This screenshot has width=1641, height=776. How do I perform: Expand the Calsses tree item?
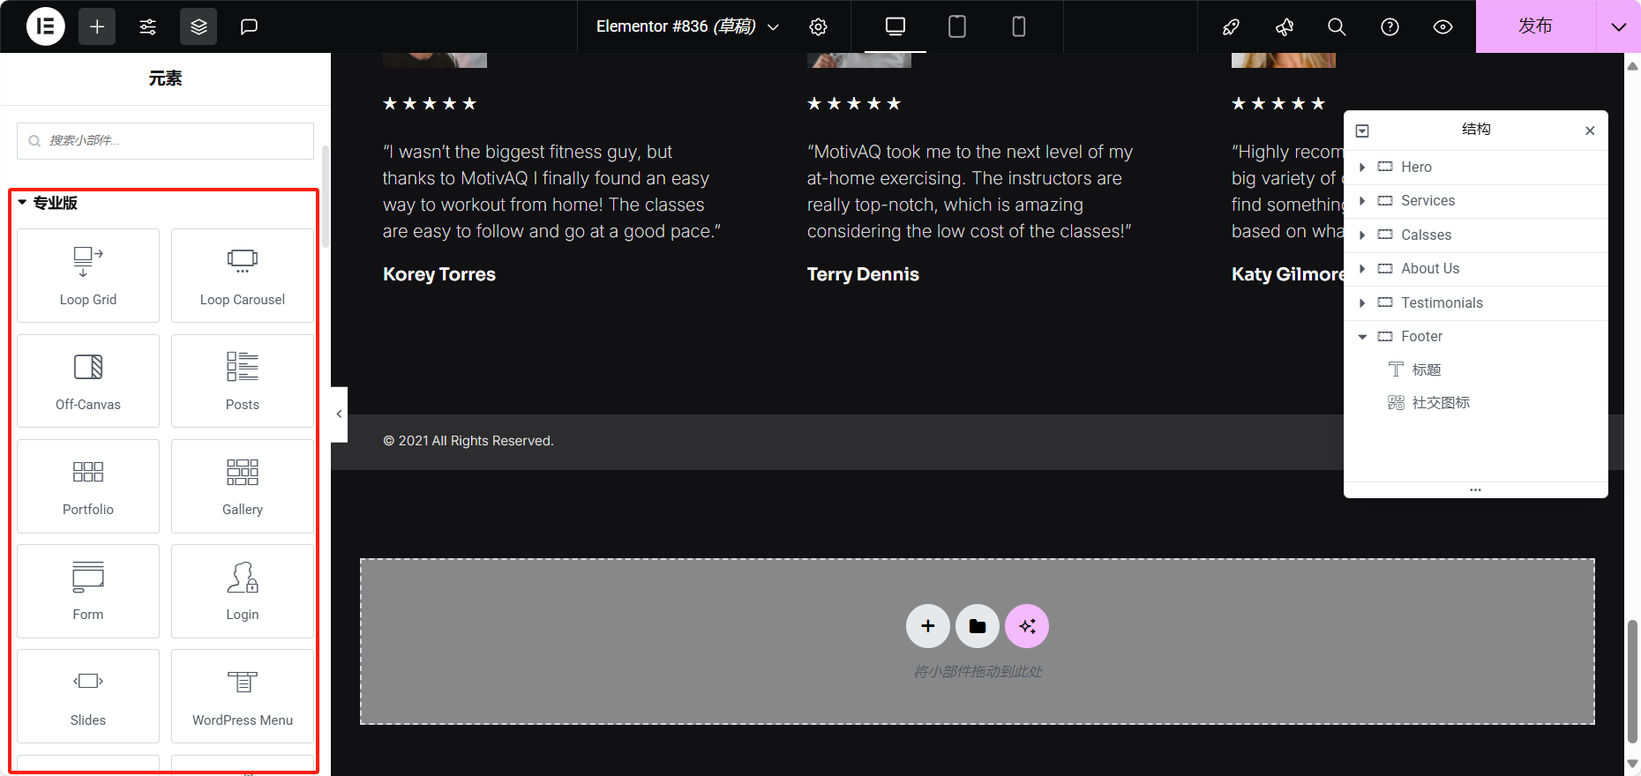(x=1362, y=235)
